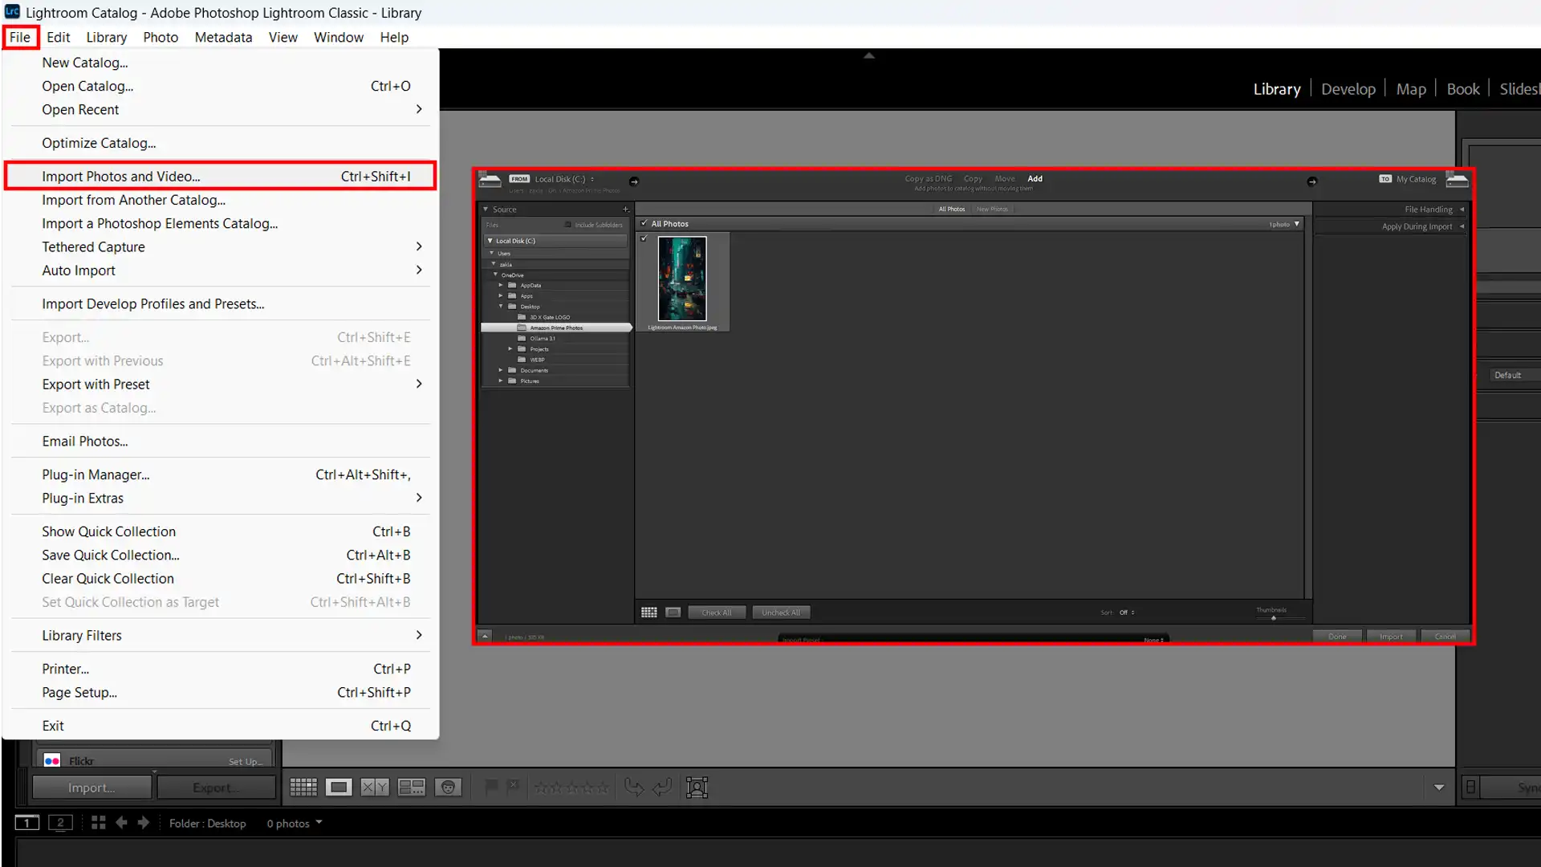Collapse top panel using top center triangle
Viewport: 1541px width, 867px height.
[868, 55]
